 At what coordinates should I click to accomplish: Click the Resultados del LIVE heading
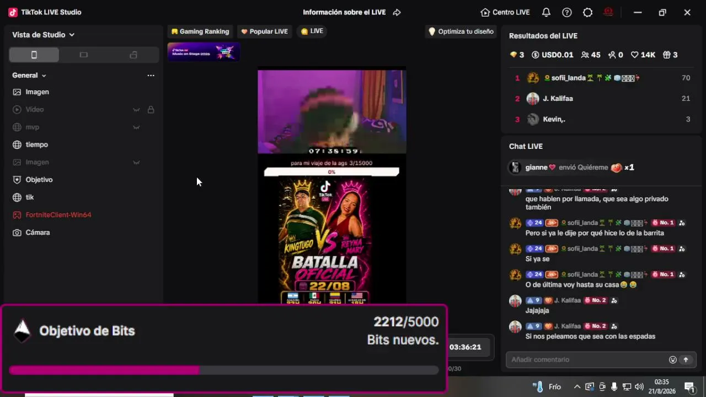543,36
